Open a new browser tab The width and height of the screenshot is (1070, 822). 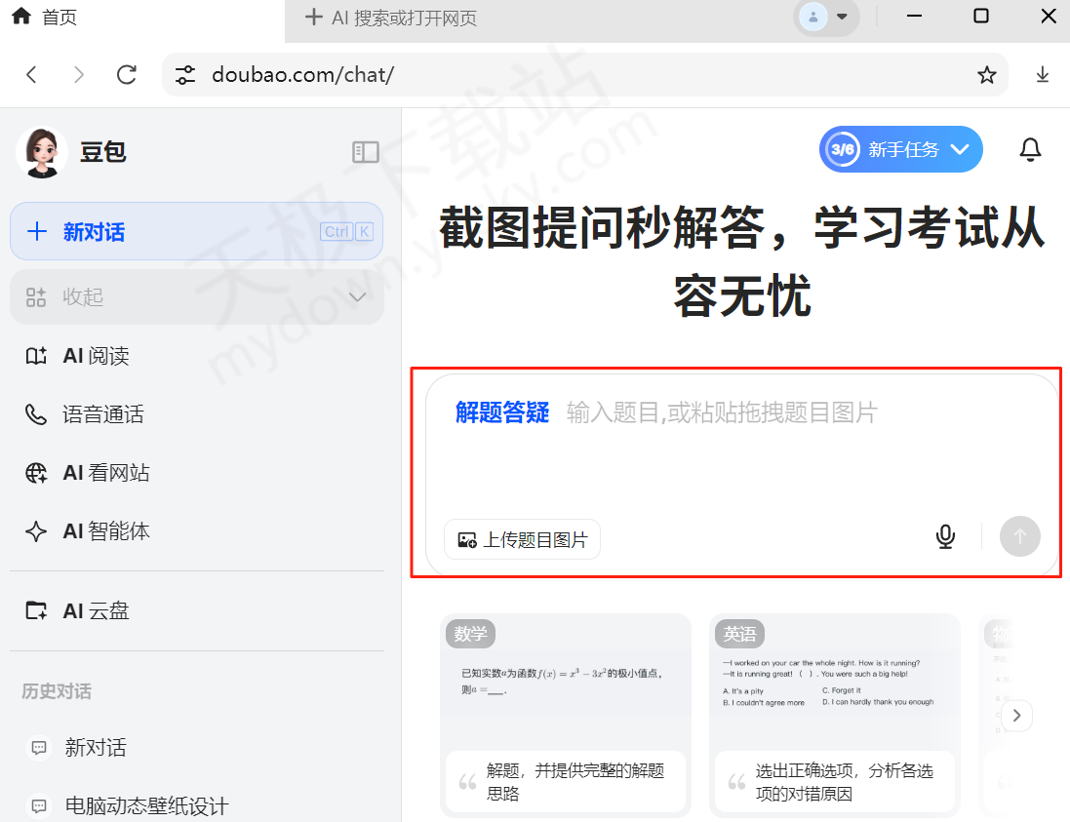[x=312, y=17]
